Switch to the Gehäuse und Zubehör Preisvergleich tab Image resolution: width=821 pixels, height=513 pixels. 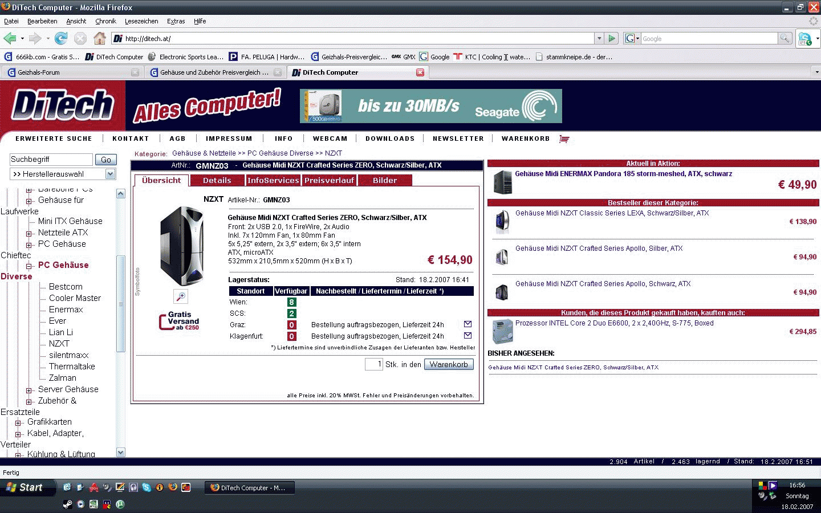coord(214,72)
